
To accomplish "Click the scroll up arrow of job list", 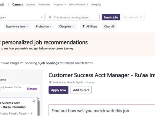I will 39,99.
